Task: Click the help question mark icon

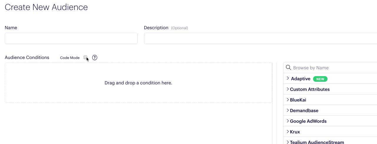Action: [95, 58]
